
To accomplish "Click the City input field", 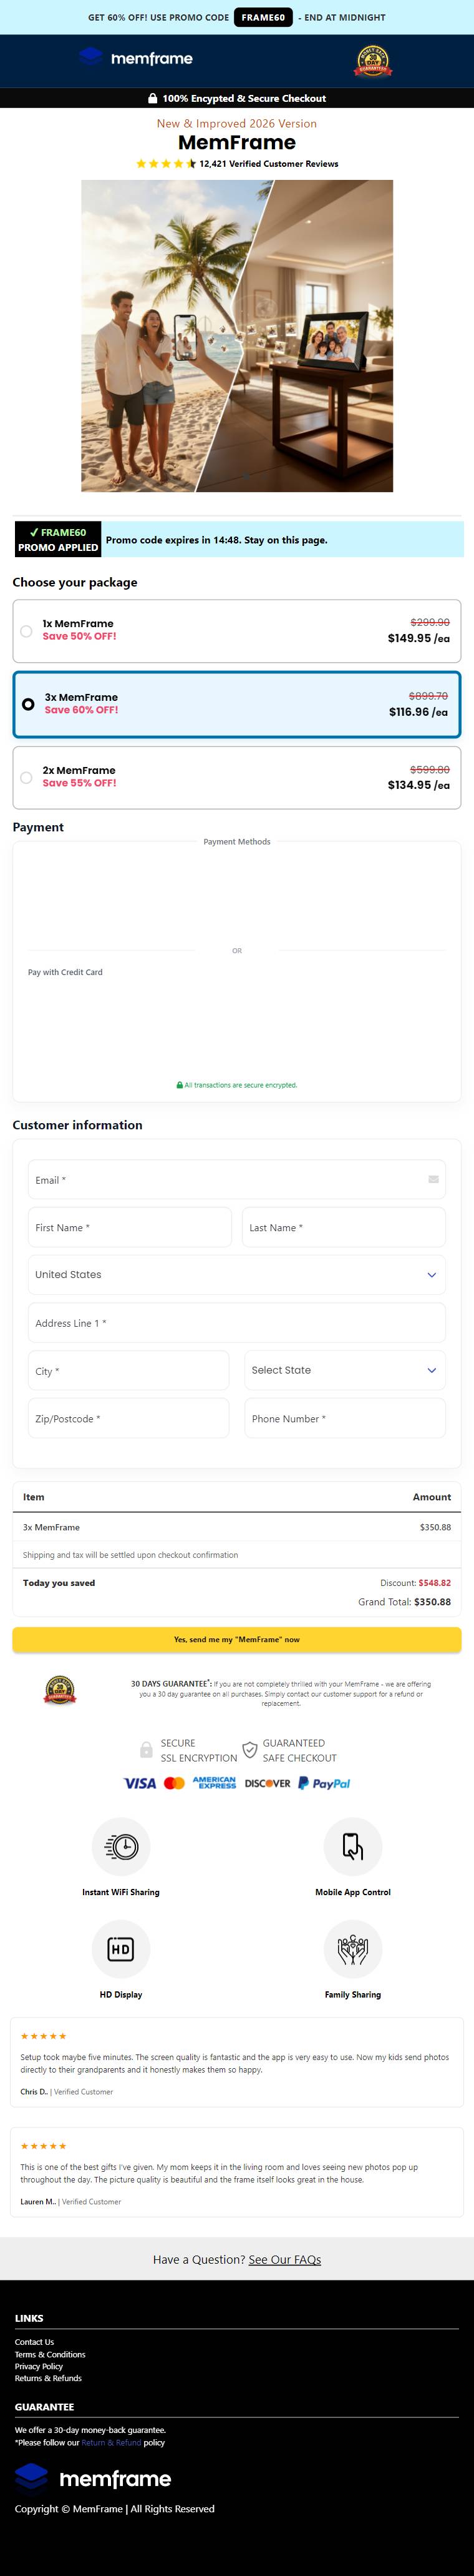I will (x=128, y=1371).
